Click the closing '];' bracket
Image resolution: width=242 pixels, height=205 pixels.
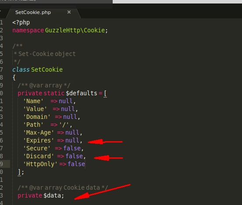pos(21,172)
